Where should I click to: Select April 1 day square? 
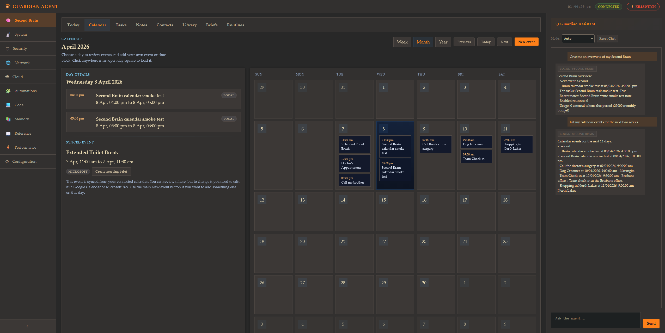[x=395, y=99]
